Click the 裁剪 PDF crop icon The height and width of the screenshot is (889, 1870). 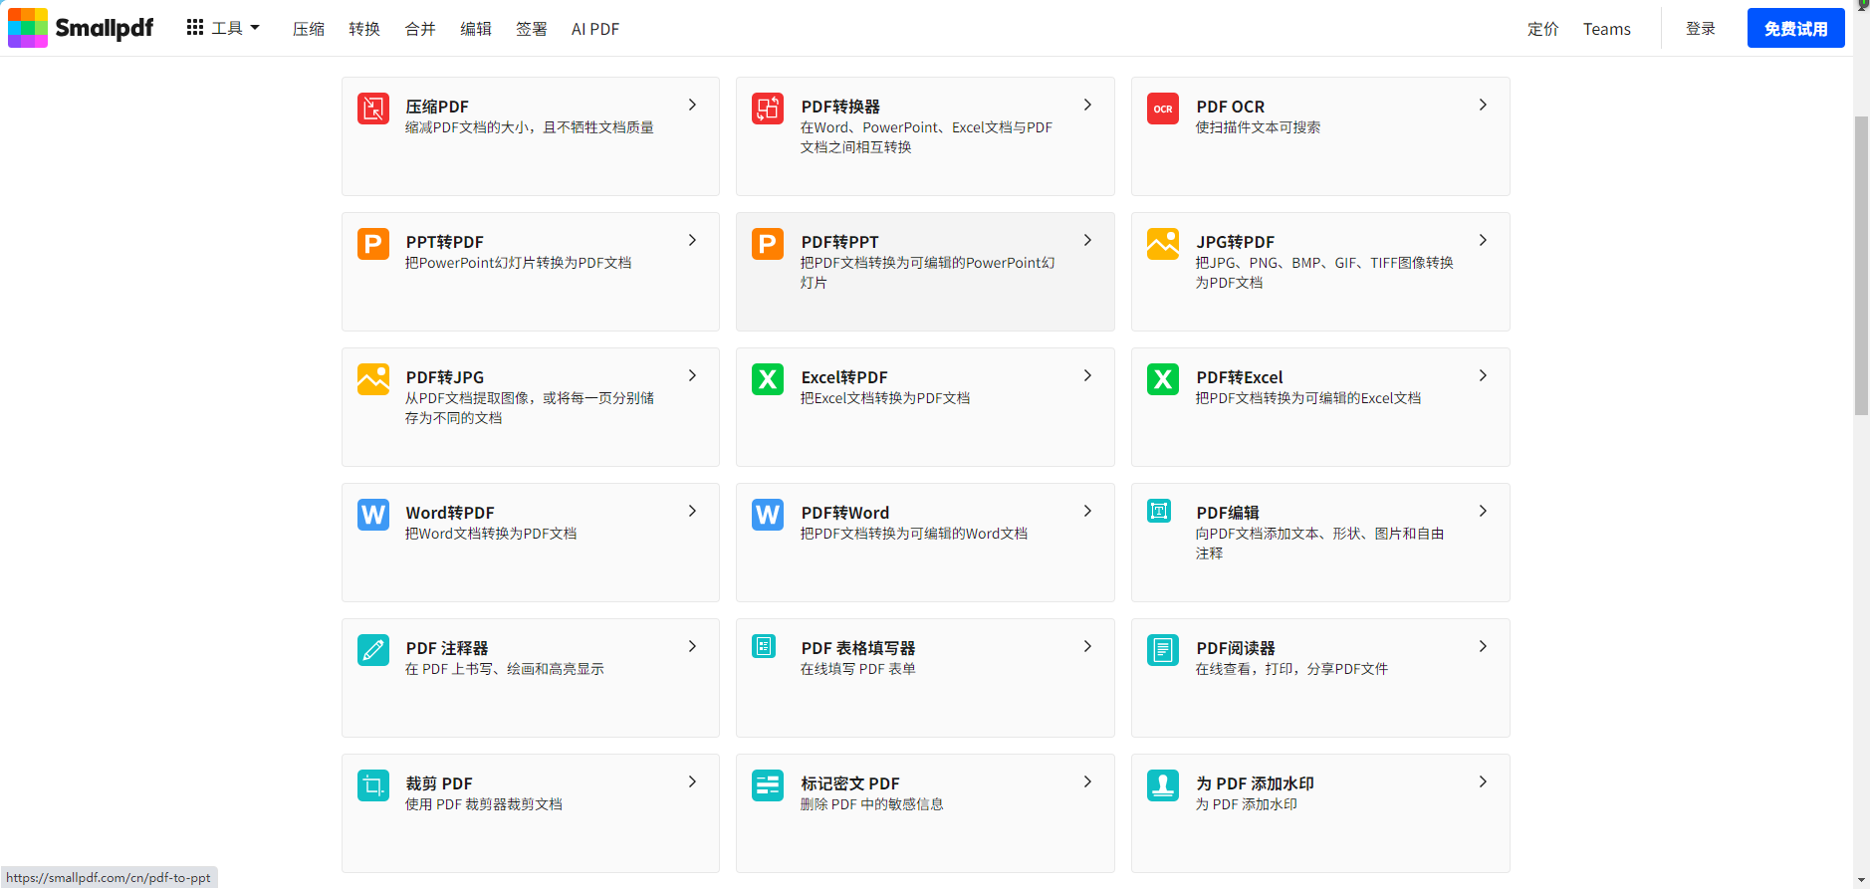pyautogui.click(x=373, y=785)
